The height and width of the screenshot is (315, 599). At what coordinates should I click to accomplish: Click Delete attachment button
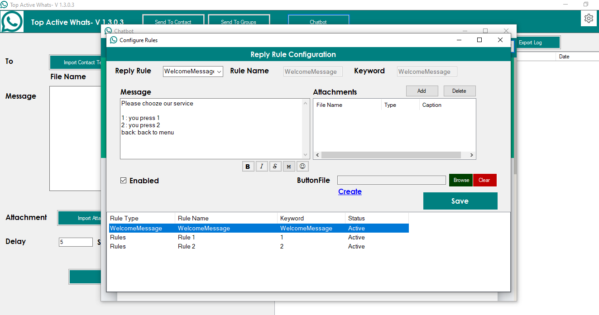(459, 91)
